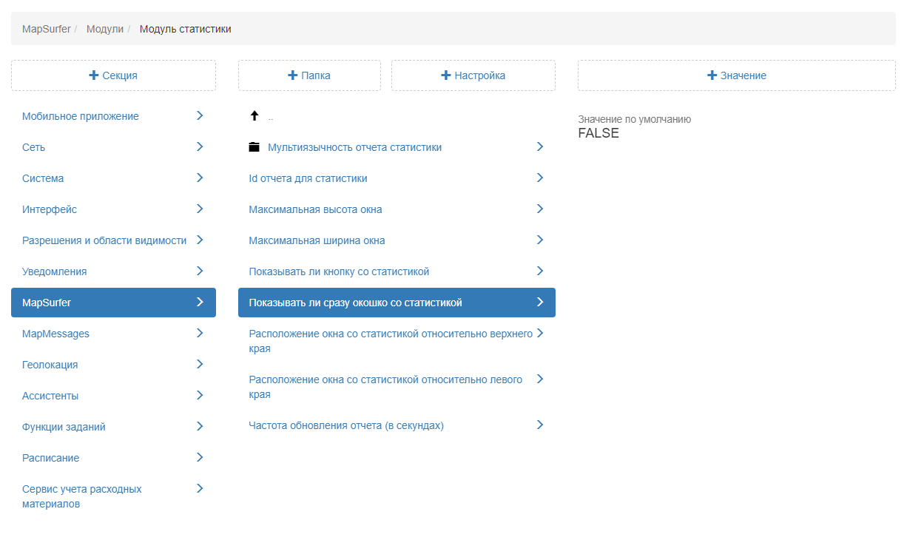Expand chevron next to Мобильное приложение
The image size is (907, 540).
click(x=200, y=115)
